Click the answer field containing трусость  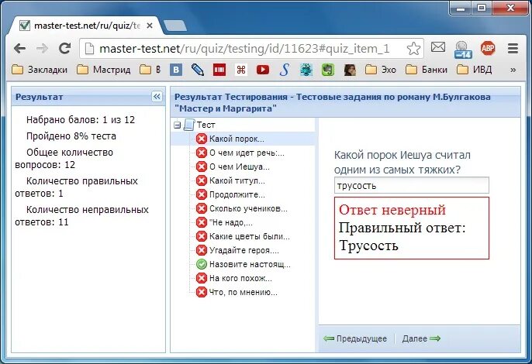click(412, 185)
